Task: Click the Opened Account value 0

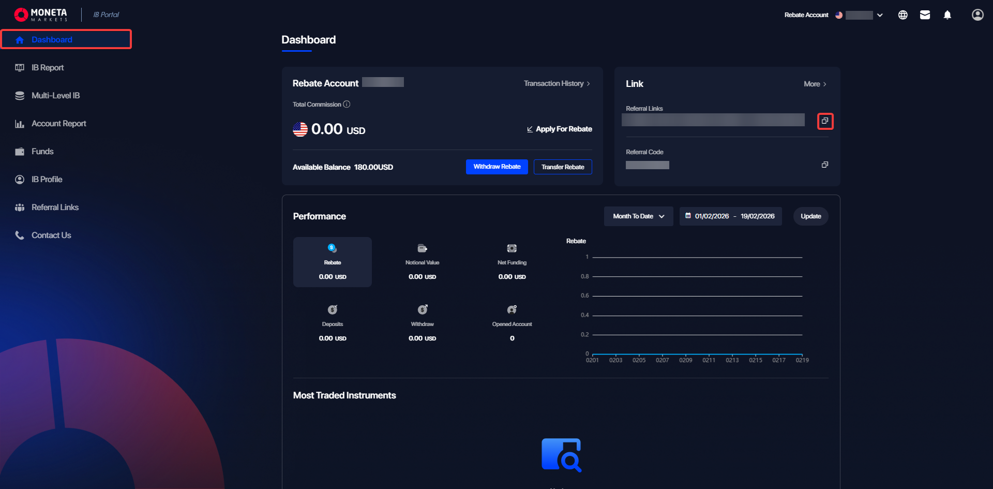Action: (x=512, y=338)
